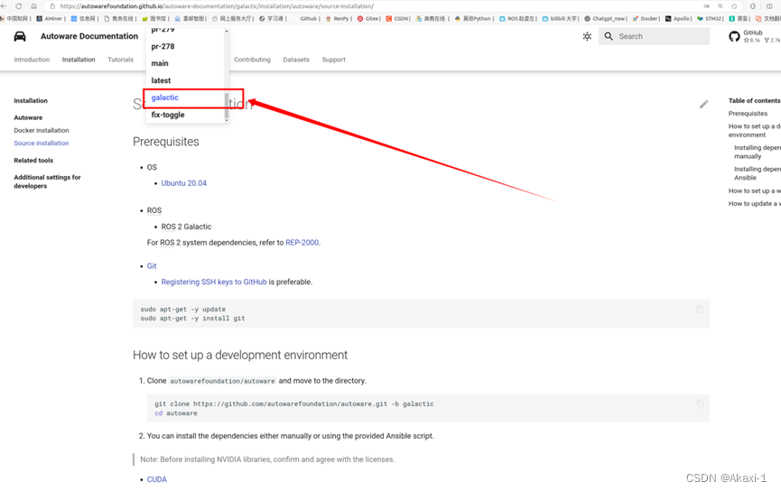
Task: Copy the apt-get install git code block
Action: [x=700, y=310]
